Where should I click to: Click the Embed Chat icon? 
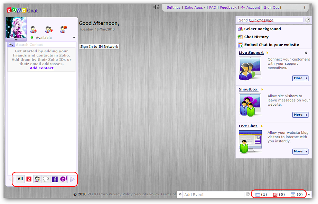[x=240, y=45]
